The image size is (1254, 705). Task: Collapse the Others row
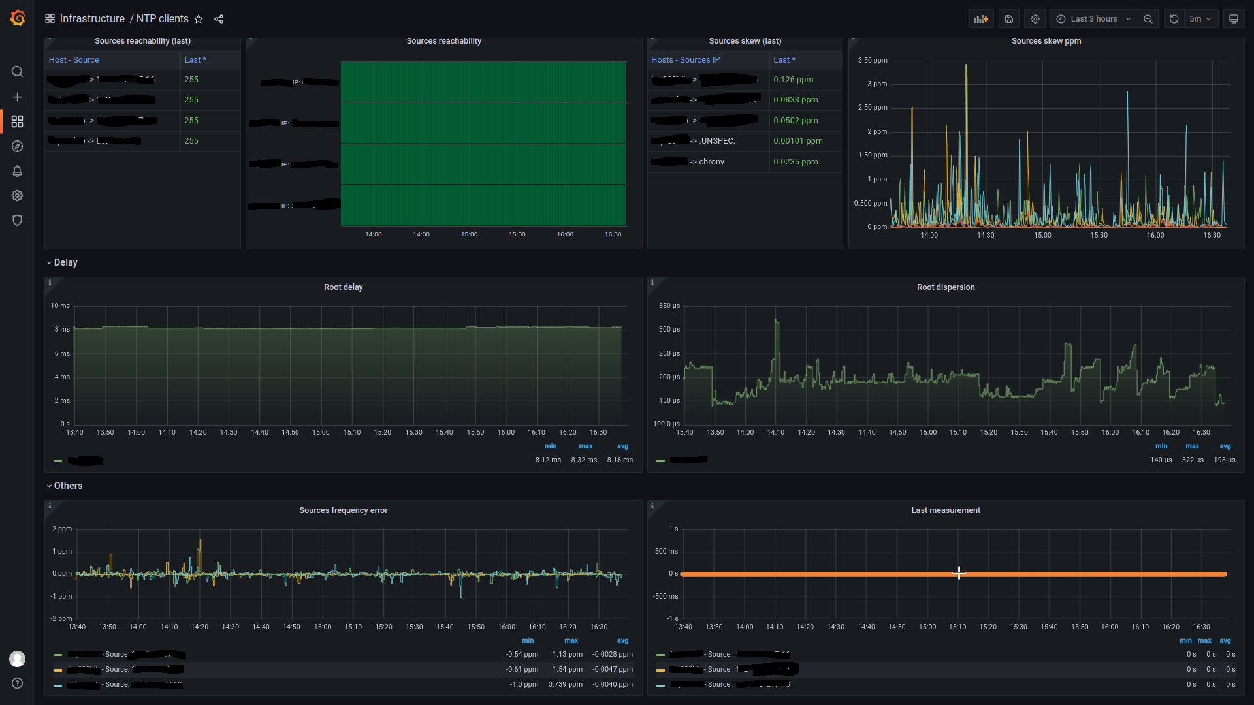pyautogui.click(x=67, y=486)
